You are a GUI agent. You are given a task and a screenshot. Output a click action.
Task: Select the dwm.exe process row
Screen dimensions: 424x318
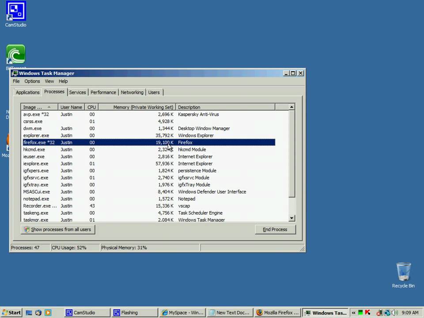(x=148, y=129)
